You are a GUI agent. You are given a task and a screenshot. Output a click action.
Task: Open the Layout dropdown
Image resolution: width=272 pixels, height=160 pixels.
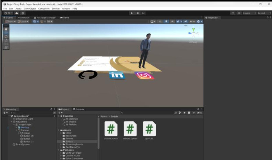click(x=264, y=13)
